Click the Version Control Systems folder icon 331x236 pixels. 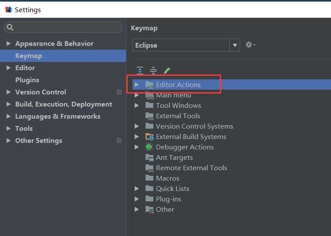point(149,126)
